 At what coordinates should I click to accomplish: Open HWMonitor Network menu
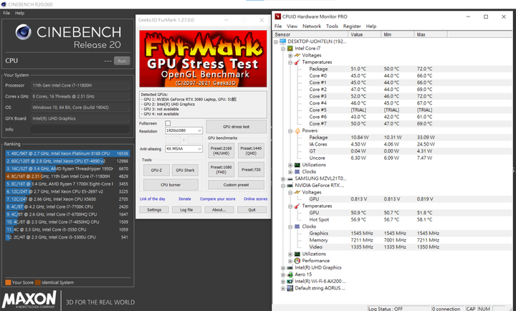312,26
